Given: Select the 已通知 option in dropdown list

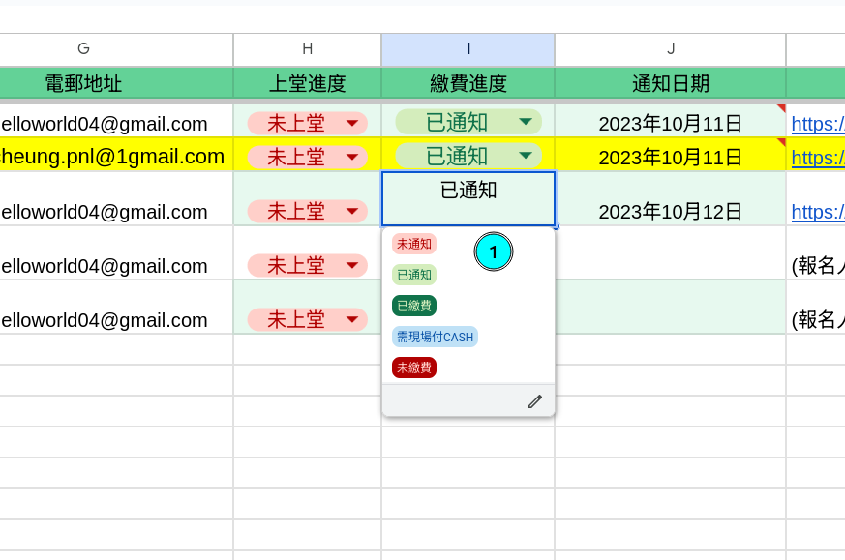Looking at the screenshot, I should tap(414, 275).
